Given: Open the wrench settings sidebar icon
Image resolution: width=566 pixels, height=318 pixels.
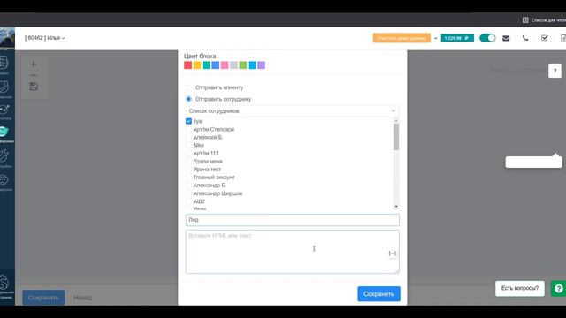Looking at the screenshot, I should tap(4, 155).
